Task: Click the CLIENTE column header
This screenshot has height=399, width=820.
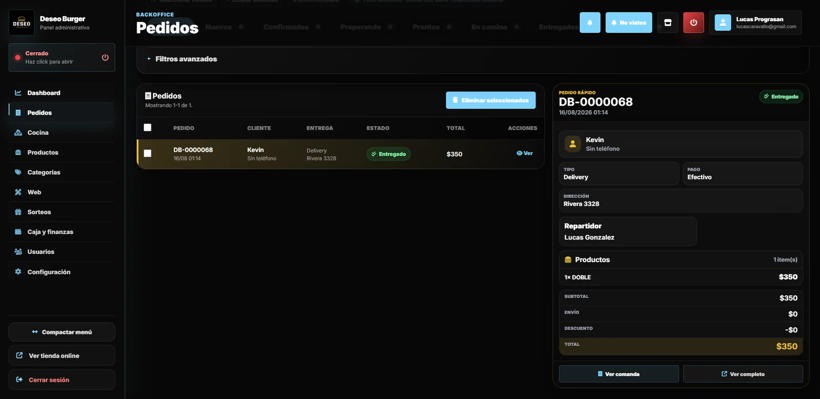Action: [259, 128]
